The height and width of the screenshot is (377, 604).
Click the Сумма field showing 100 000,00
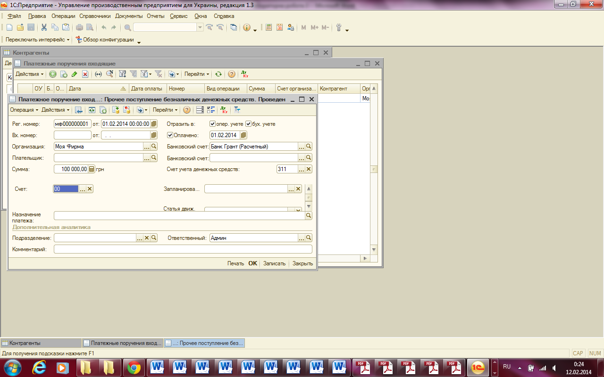click(71, 169)
